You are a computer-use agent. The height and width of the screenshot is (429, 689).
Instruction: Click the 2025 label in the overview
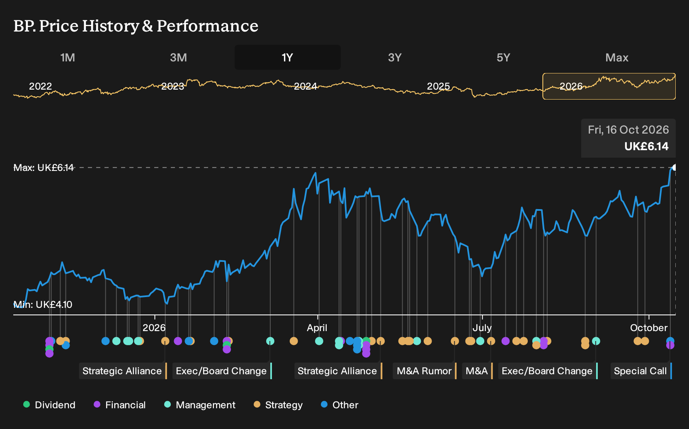coord(438,86)
